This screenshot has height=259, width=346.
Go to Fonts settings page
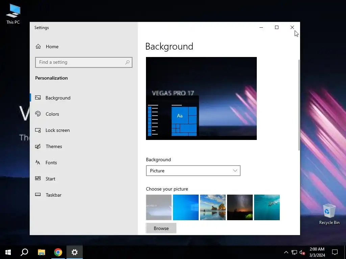[84, 163]
